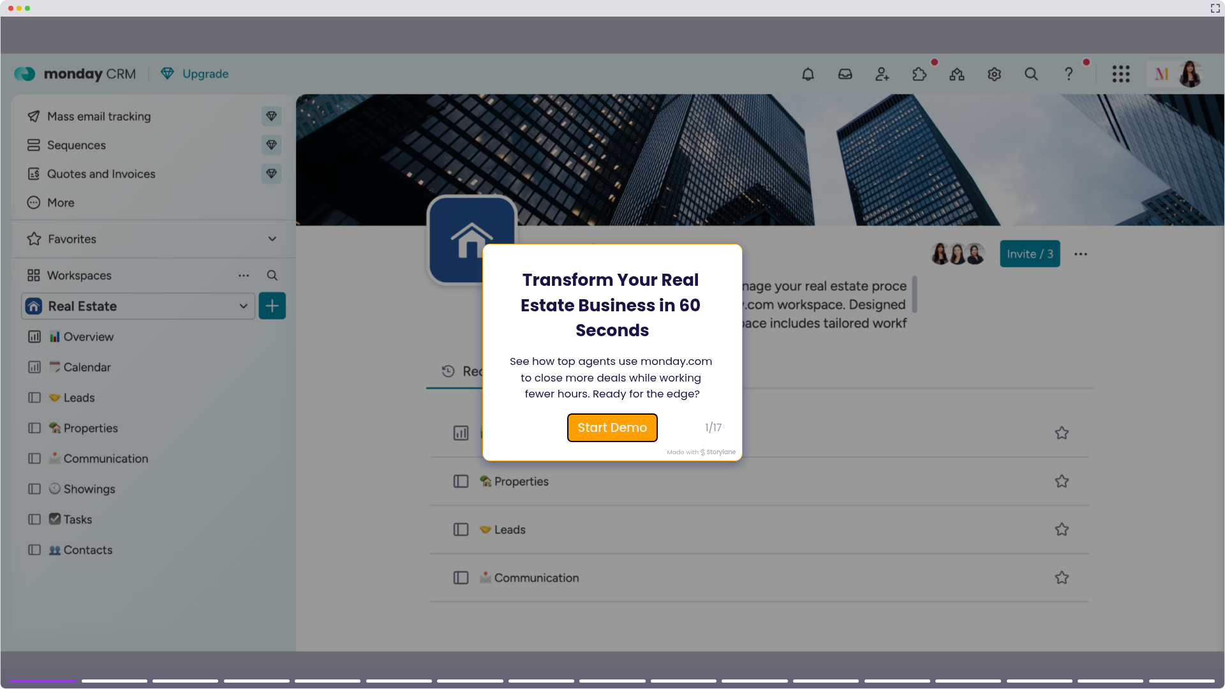The image size is (1225, 689).
Task: Open the Sequences sidebar item
Action: point(77,145)
